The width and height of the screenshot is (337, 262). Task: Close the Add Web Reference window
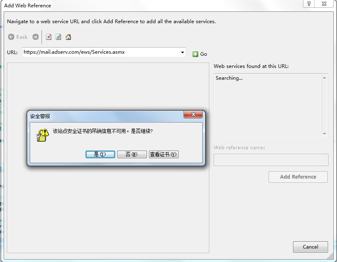(x=324, y=4)
